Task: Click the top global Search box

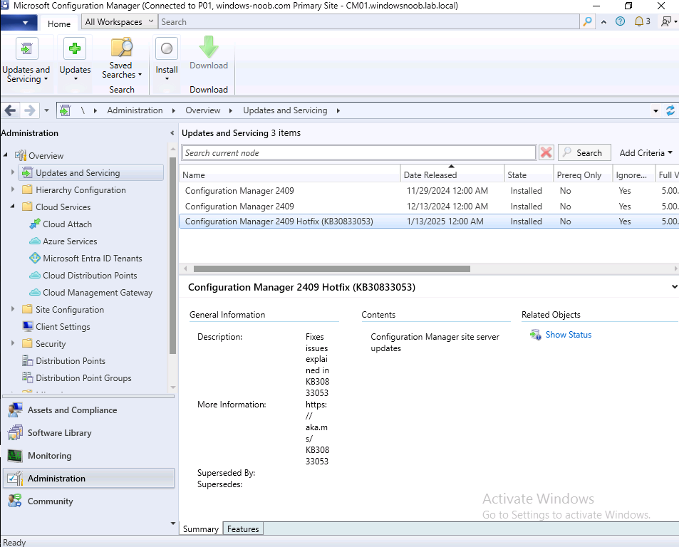Action: click(368, 21)
